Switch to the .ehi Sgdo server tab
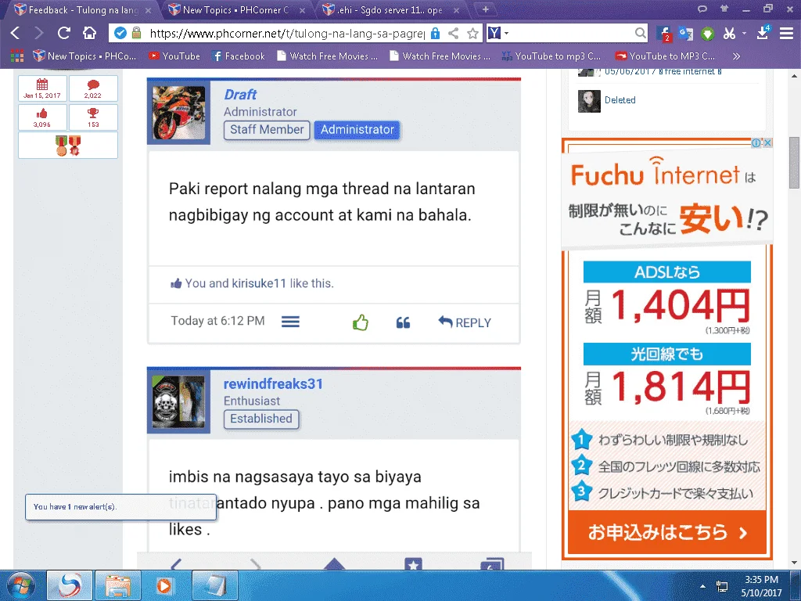This screenshot has width=801, height=601. tap(390, 10)
